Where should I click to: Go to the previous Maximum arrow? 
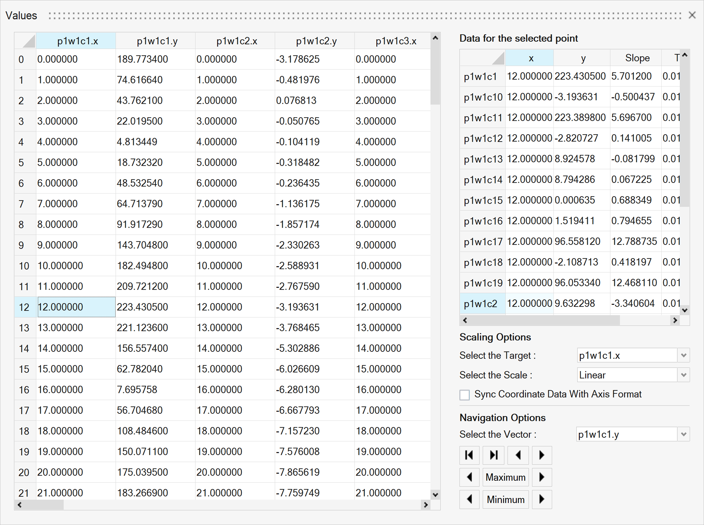coord(469,477)
